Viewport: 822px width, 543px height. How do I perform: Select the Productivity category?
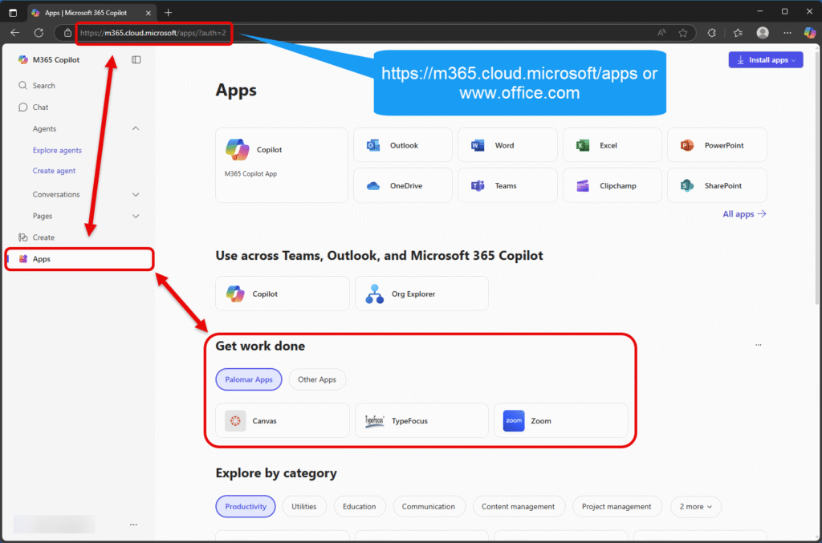click(246, 506)
